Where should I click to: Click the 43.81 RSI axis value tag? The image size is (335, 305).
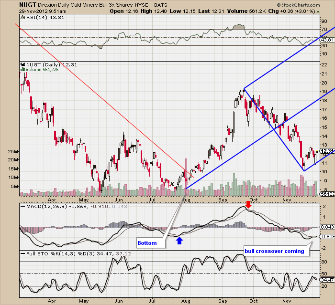[x=327, y=40]
